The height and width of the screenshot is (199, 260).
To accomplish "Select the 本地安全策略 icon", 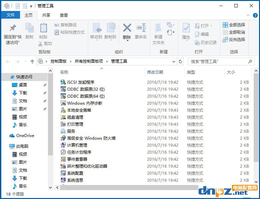I will (63, 110).
